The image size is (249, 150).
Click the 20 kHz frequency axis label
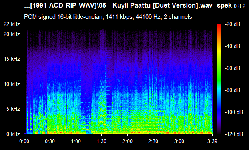click(12, 34)
